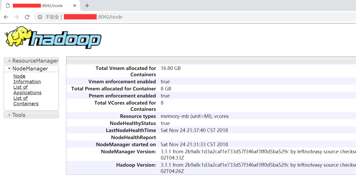Viewport: 356px width, 180px height.
Task: Click Pmem enforcement enabled label
Action: [122, 96]
